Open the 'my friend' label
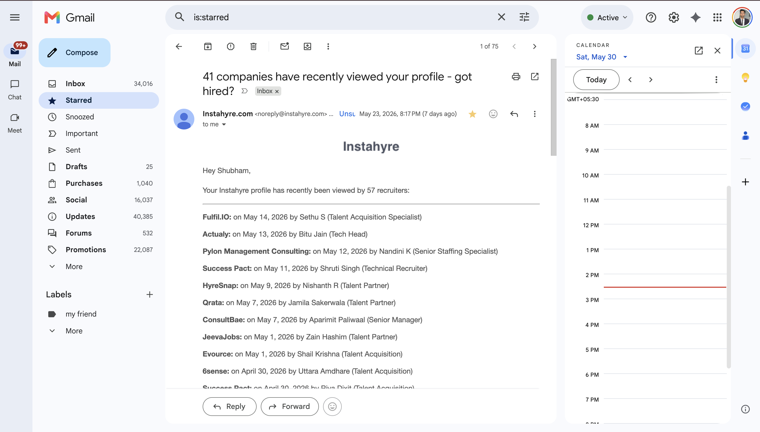This screenshot has width=760, height=432. tap(99, 314)
